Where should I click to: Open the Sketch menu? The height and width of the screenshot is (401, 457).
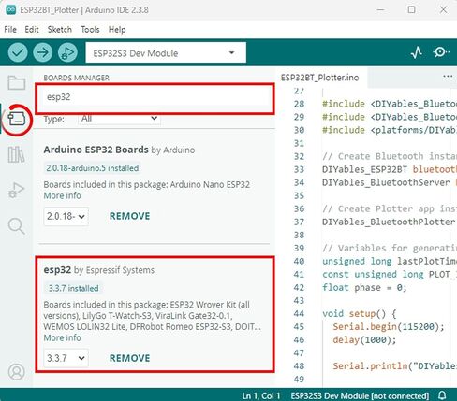pyautogui.click(x=60, y=30)
